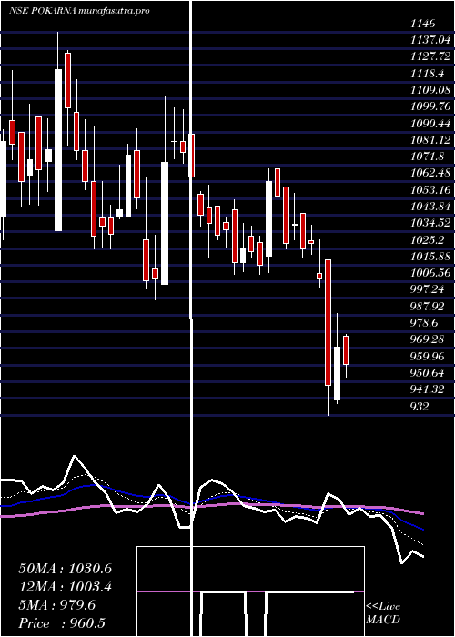Click the NSE POKARNA munafasutra.pro title text
This screenshot has height=637, width=455.
click(79, 11)
